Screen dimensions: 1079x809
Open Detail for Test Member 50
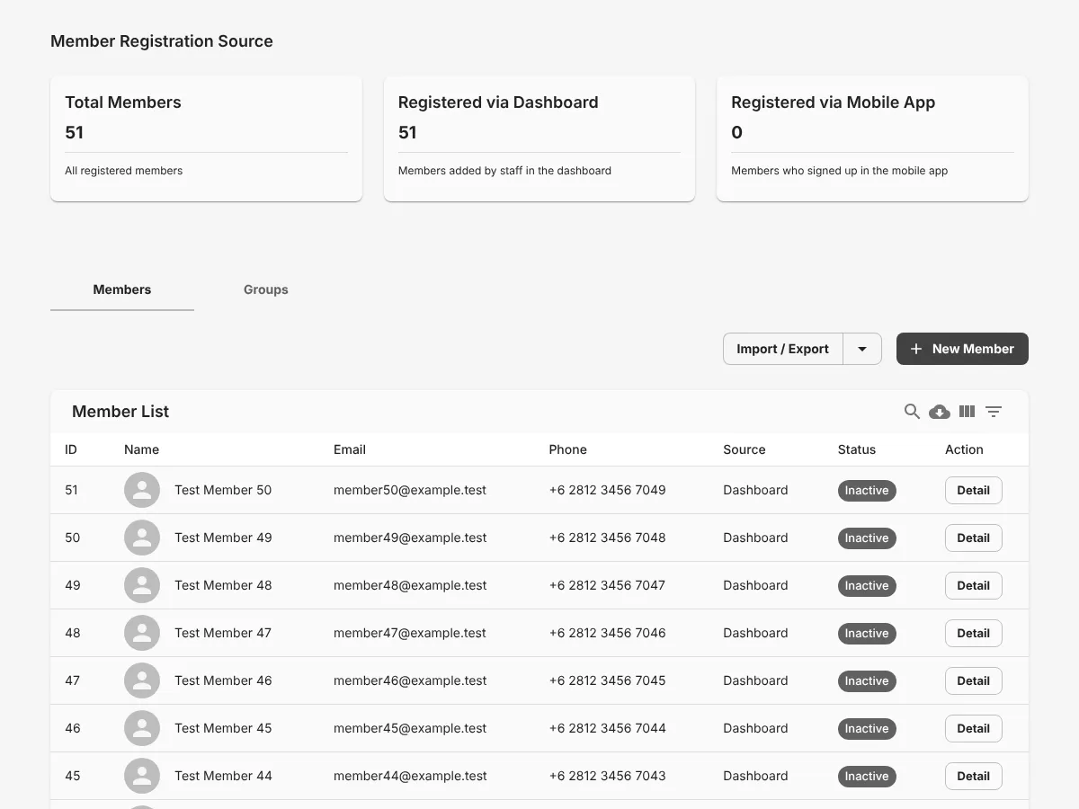pyautogui.click(x=973, y=490)
